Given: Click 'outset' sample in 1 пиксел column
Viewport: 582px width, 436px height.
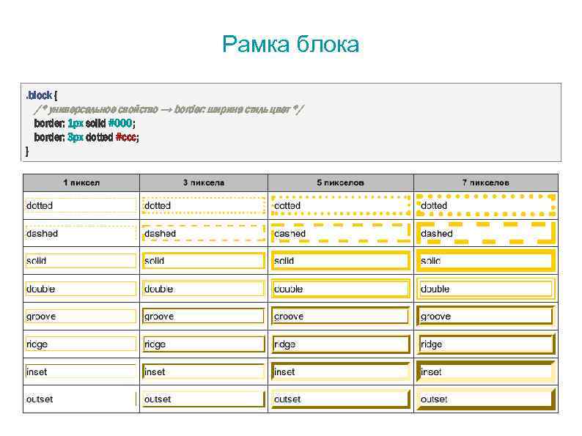Looking at the screenshot, I should pyautogui.click(x=81, y=399).
